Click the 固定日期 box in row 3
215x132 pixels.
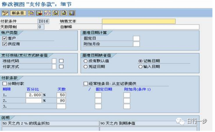pyautogui.click(x=98, y=106)
